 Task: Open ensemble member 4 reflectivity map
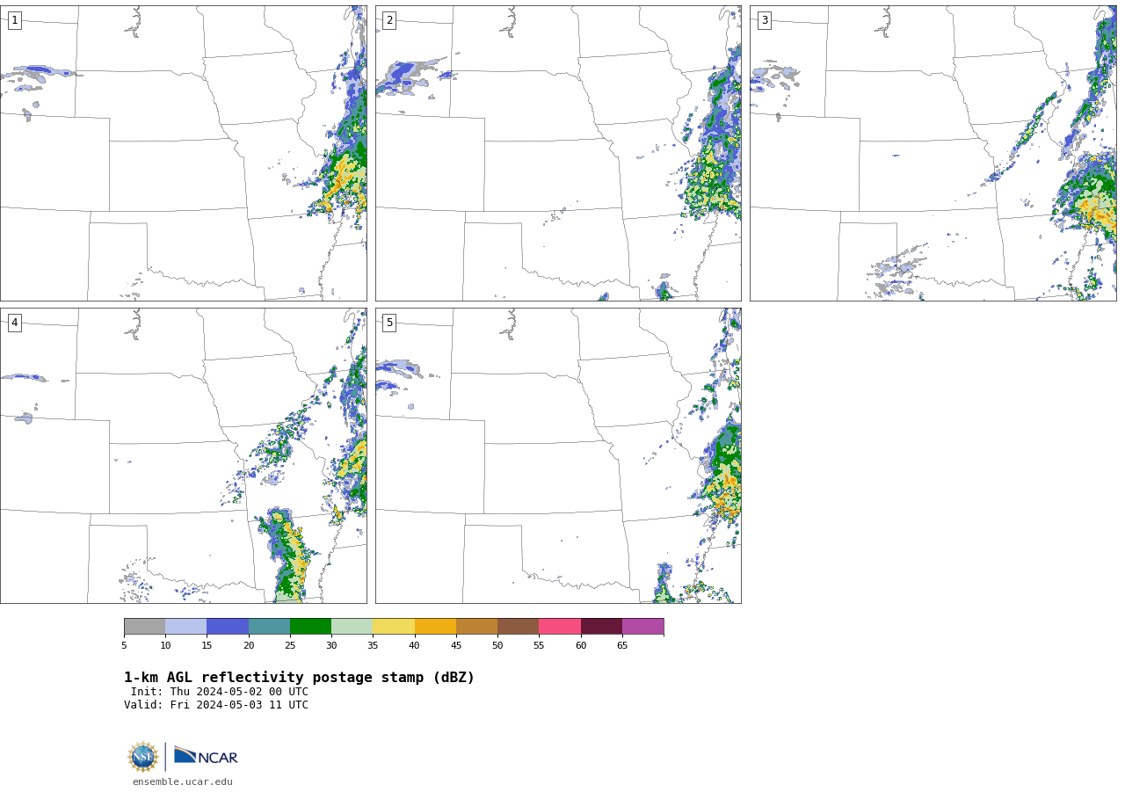click(183, 455)
